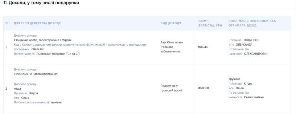Click the patronymic ОЛЕКСАНДРОВИЧ
This screenshot has width=296, height=114.
pyautogui.click(x=256, y=54)
